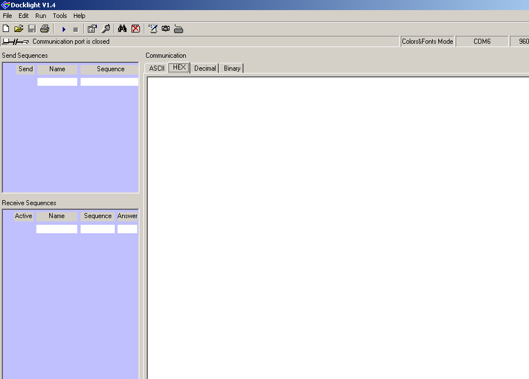Click the COM6 status bar field
529x379 pixels.
click(482, 41)
